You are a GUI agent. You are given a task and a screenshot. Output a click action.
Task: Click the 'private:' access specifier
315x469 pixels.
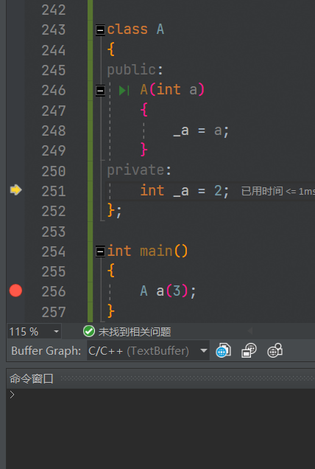coord(139,171)
